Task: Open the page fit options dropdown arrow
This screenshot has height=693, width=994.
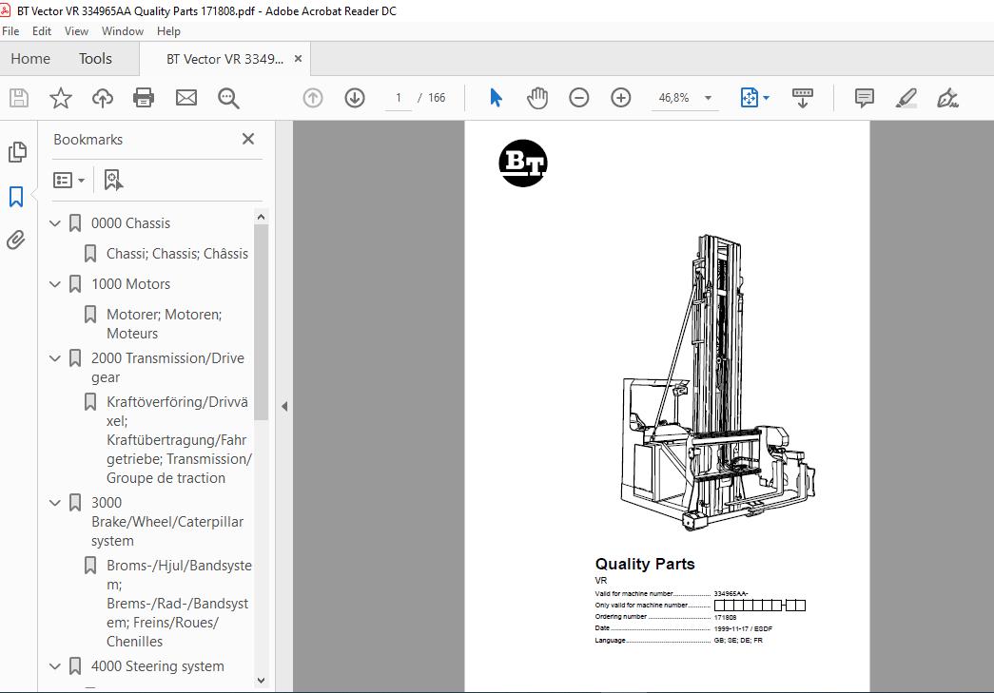Action: [x=767, y=98]
